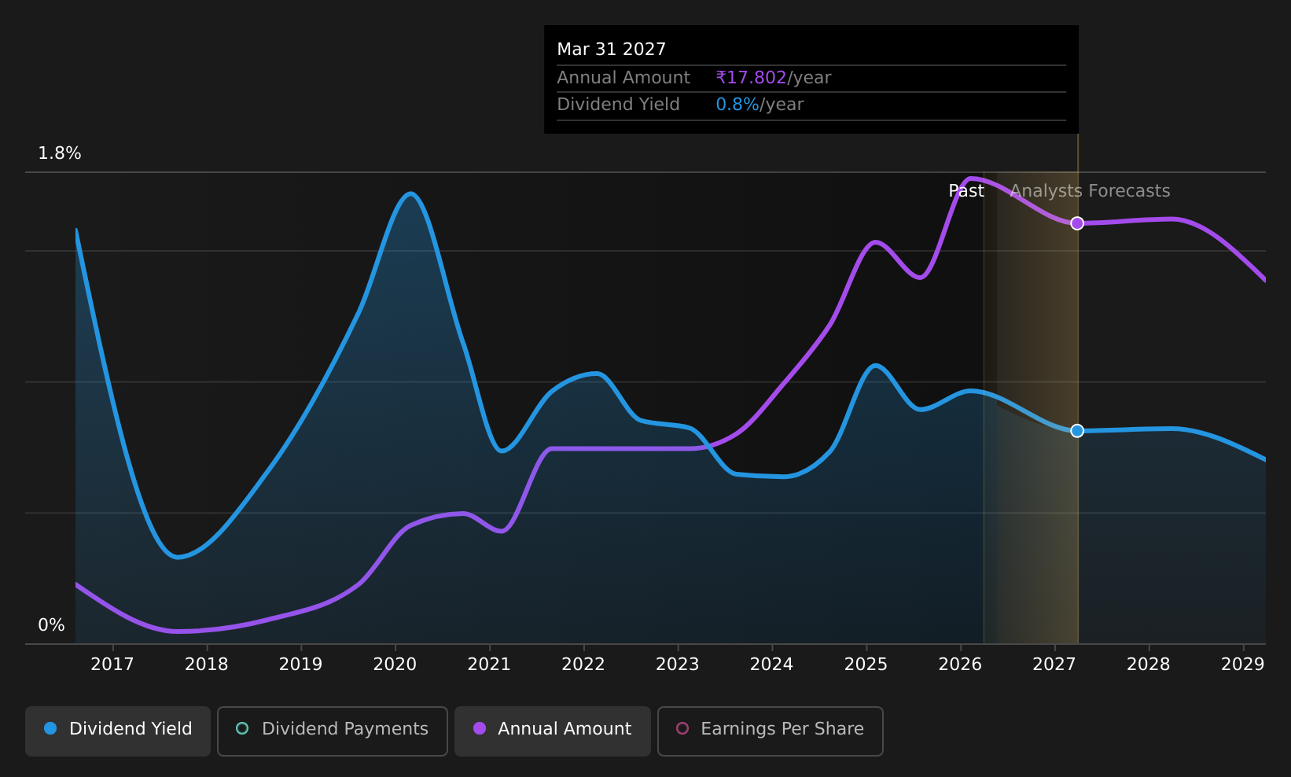The width and height of the screenshot is (1291, 777).
Task: Click the 0.8%/year tooltip value
Action: pos(760,105)
